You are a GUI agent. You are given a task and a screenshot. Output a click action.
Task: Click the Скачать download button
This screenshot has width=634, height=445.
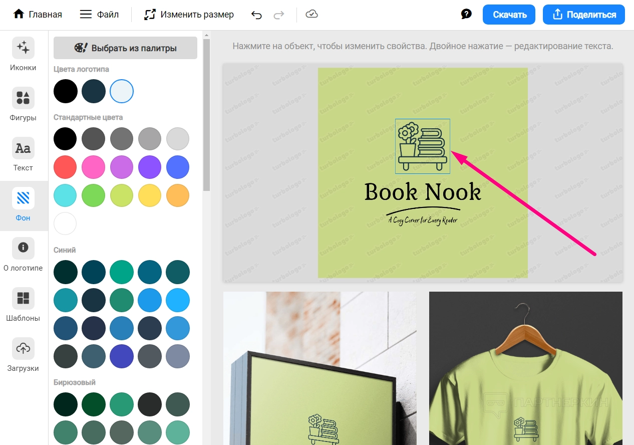tap(509, 15)
